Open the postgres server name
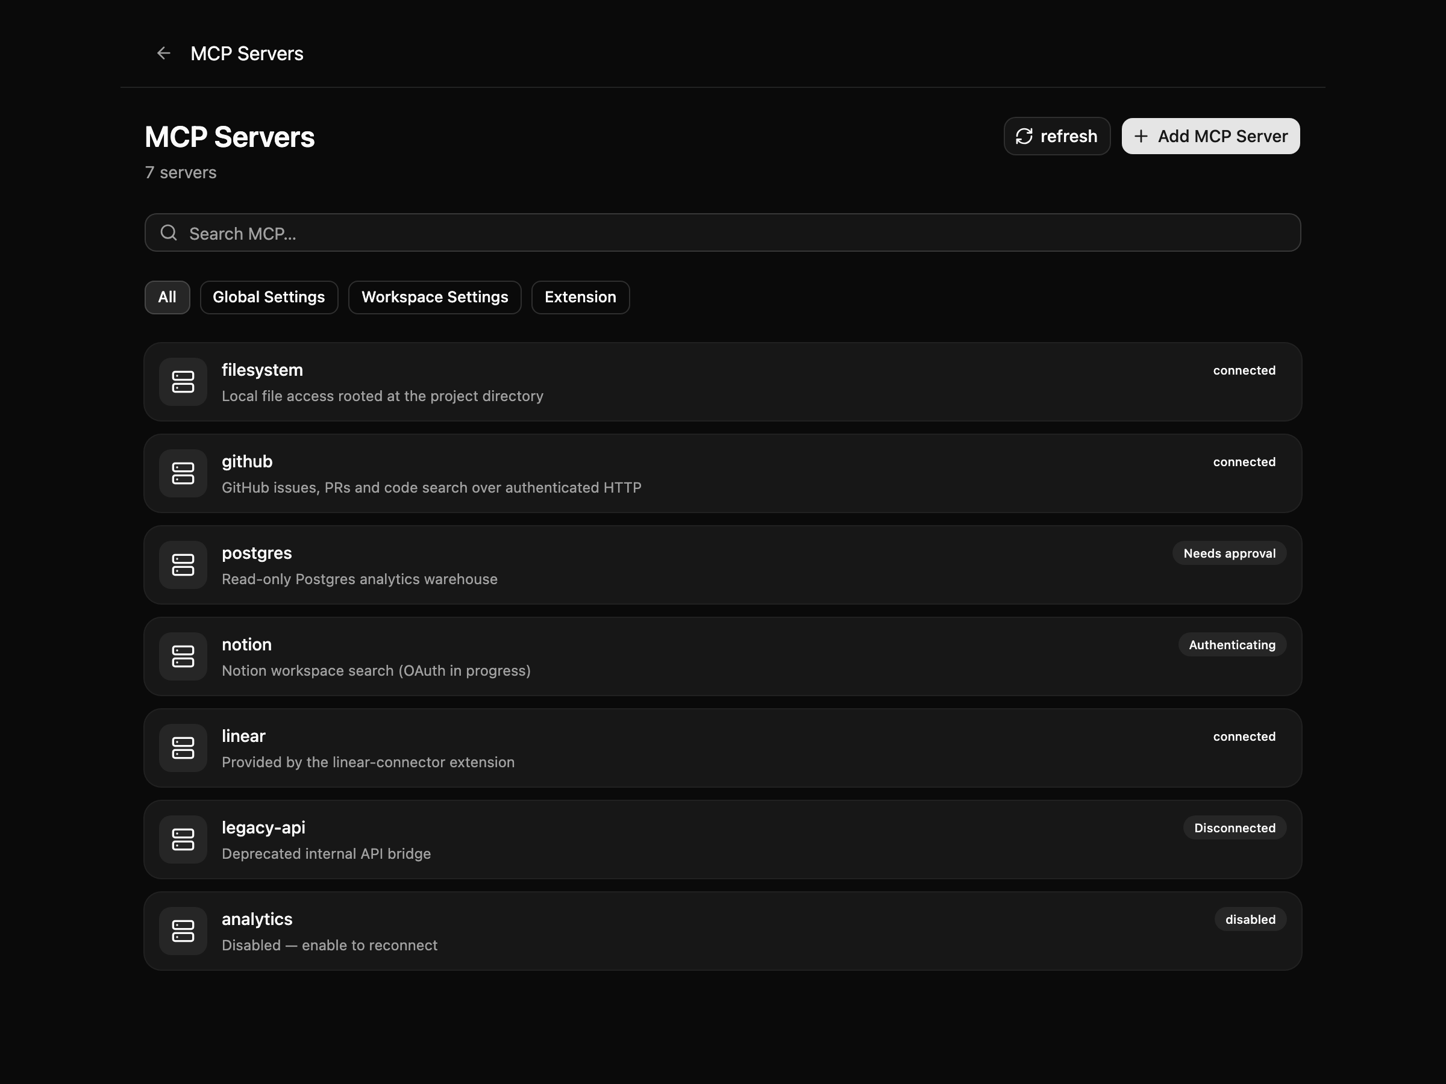The width and height of the screenshot is (1446, 1084). point(257,553)
